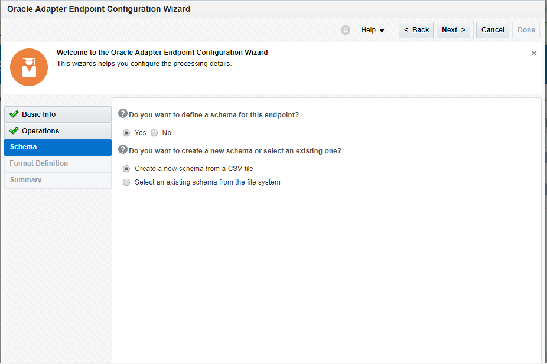Open the Help dropdown menu
The image size is (547, 364).
click(373, 30)
